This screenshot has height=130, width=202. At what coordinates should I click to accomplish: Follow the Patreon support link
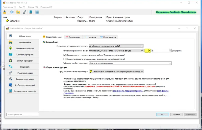point(176,12)
